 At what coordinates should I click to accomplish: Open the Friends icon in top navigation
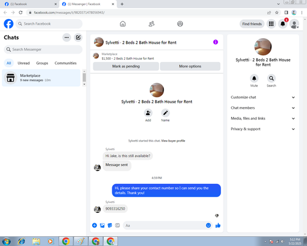152,24
